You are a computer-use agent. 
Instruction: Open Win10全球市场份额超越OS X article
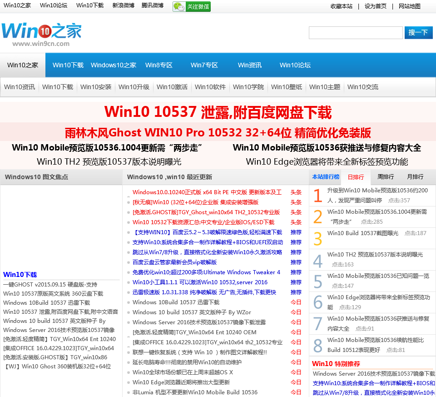(183, 372)
